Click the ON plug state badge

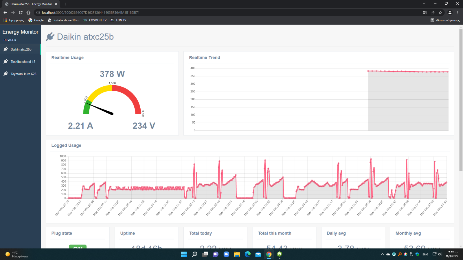coord(78,247)
